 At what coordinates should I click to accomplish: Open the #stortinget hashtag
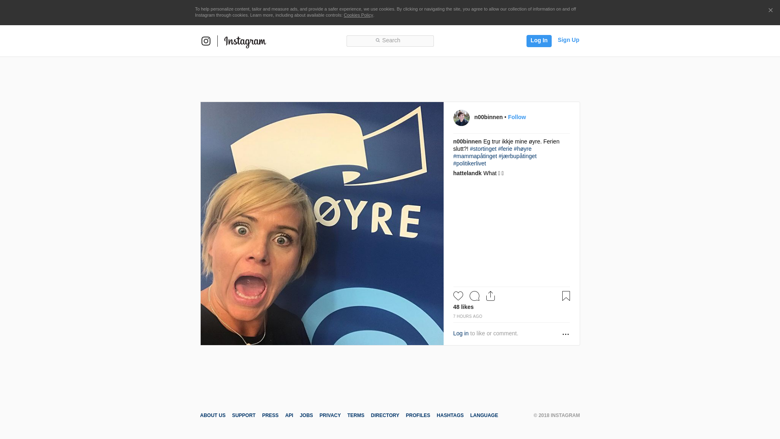click(483, 149)
